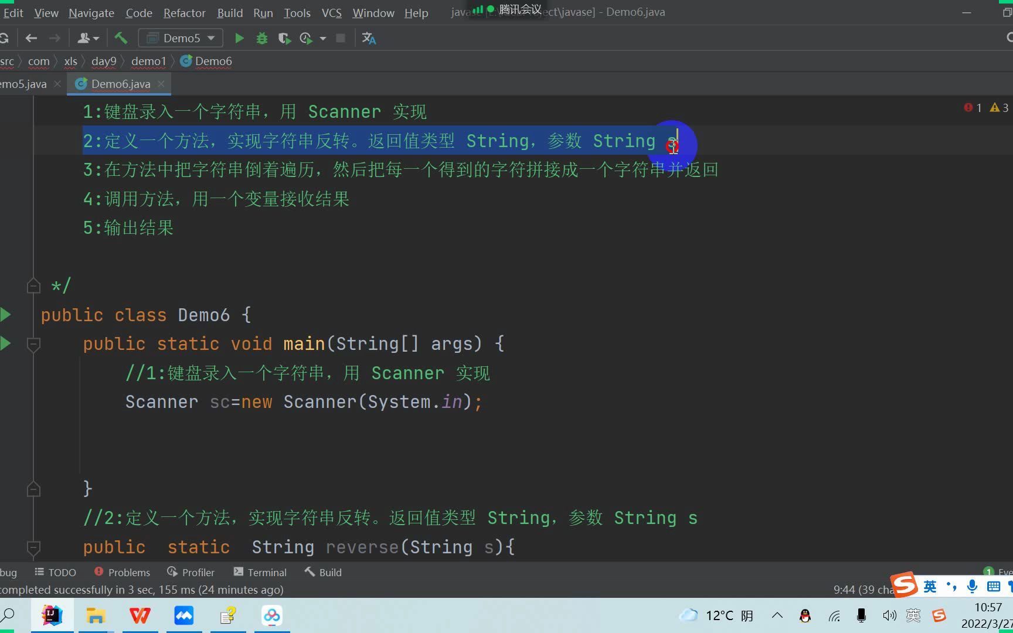Open the Run menu

[x=263, y=13]
